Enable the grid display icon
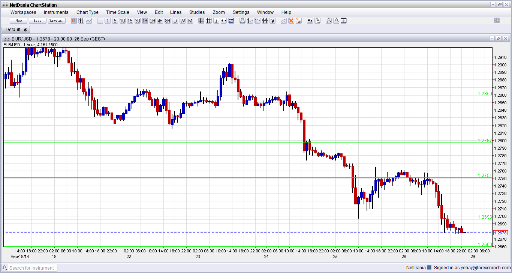The height and width of the screenshot is (273, 512). pyautogui.click(x=209, y=21)
